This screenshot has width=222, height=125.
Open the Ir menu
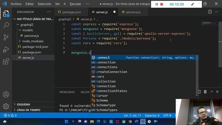click(65, 4)
